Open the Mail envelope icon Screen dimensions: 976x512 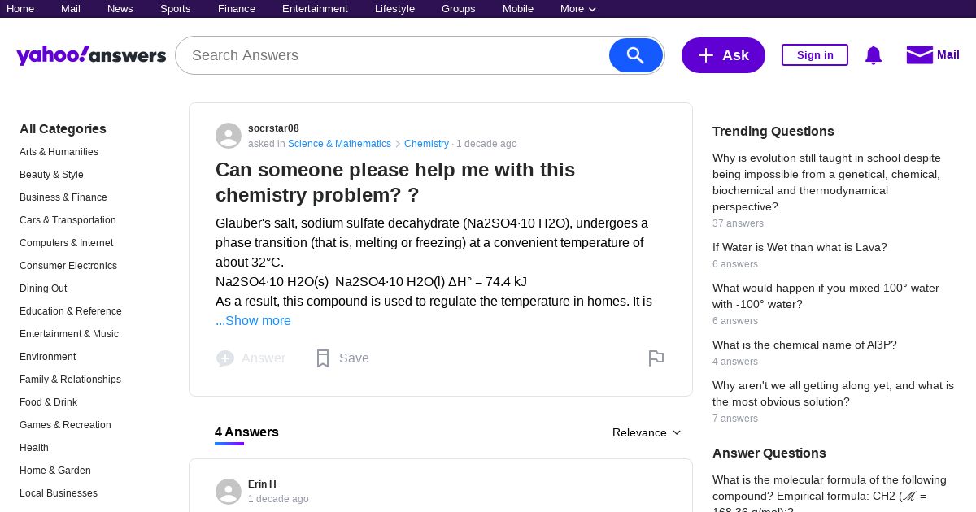click(919, 54)
